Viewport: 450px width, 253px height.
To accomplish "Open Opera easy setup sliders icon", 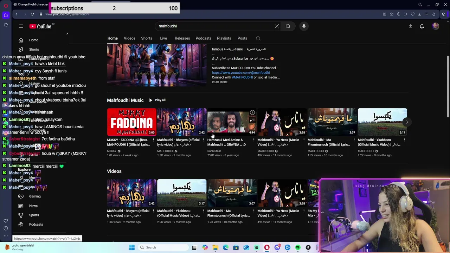I will coord(427,14).
